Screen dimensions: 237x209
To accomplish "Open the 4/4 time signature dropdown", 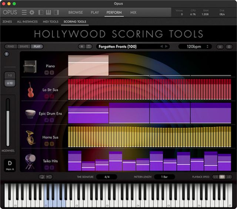I will tap(107, 177).
